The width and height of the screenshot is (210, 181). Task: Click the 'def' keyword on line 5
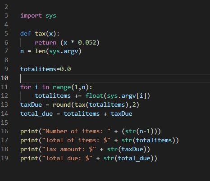(x=26, y=33)
